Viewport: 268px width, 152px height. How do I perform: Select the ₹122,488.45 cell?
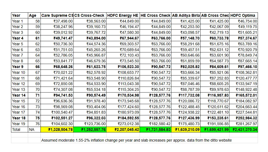186,107
